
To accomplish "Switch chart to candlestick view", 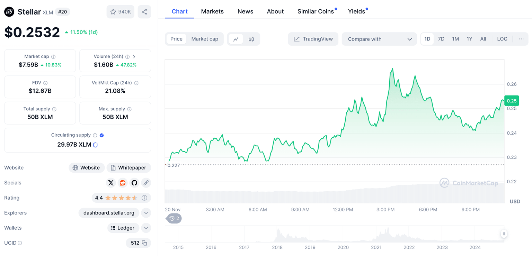I will pos(251,39).
